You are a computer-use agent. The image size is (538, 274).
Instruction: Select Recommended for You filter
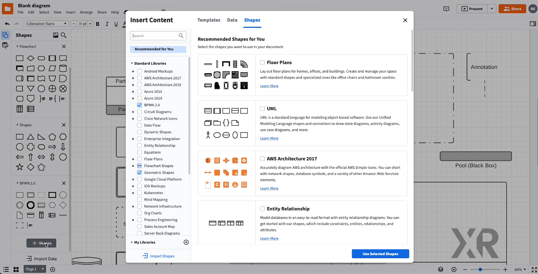(158, 49)
